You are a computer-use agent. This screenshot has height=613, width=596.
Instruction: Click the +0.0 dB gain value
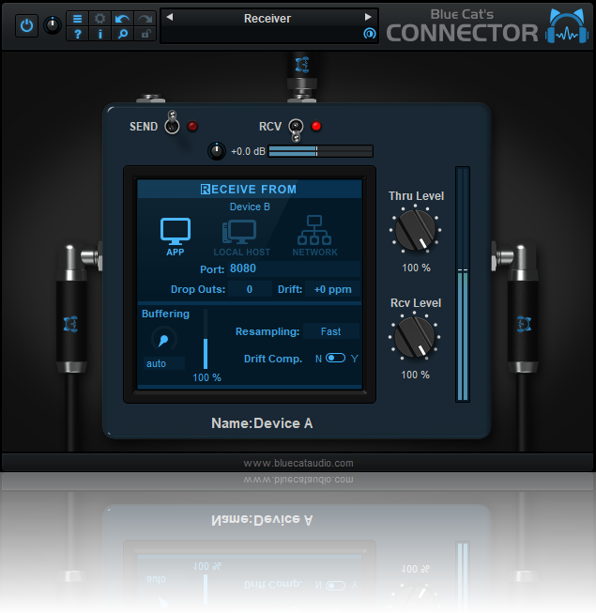248,152
